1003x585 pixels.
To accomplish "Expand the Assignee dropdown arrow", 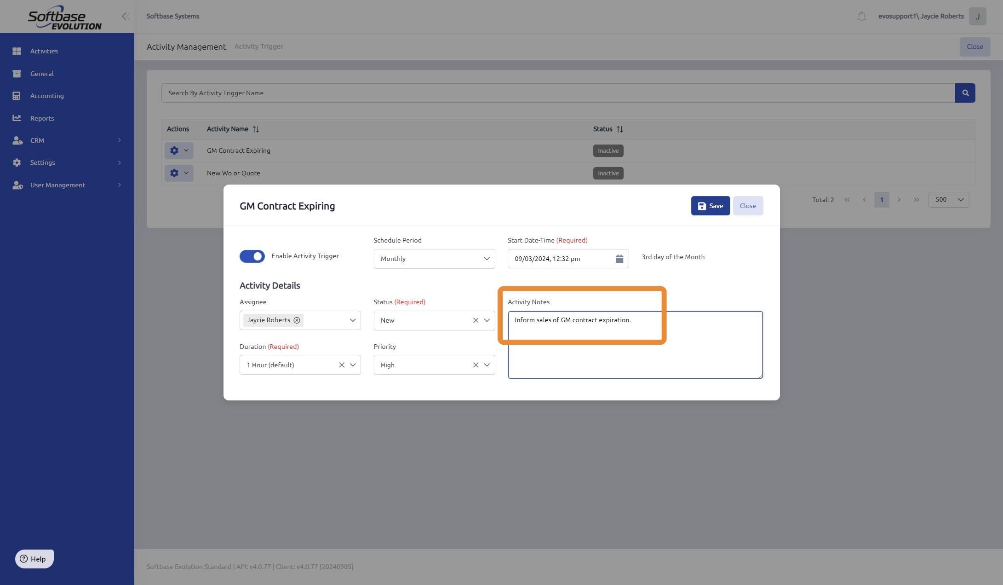I will tap(353, 320).
